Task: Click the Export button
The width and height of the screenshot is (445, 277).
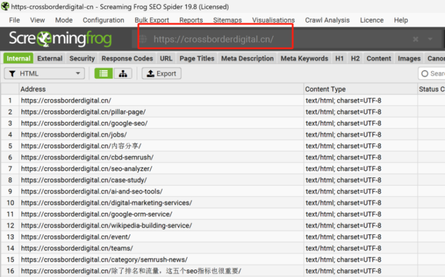Action: 162,73
